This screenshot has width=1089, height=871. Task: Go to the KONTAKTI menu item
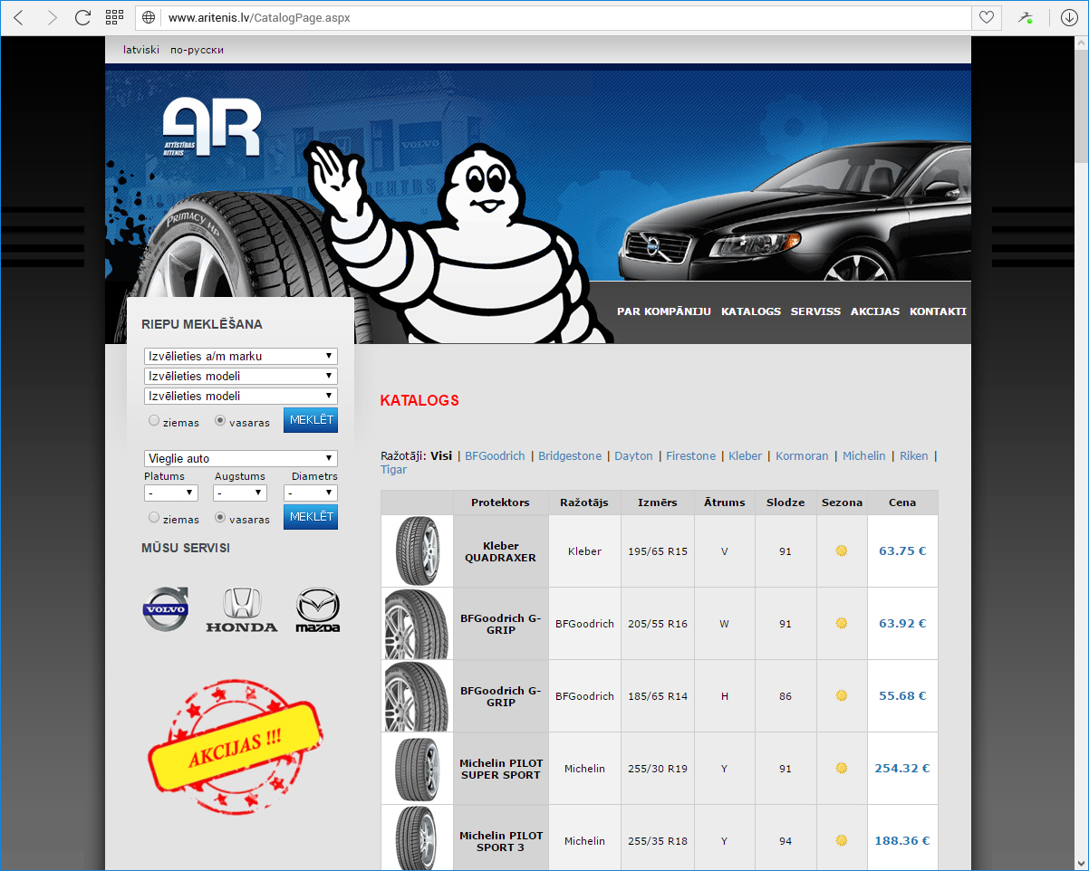(x=938, y=311)
